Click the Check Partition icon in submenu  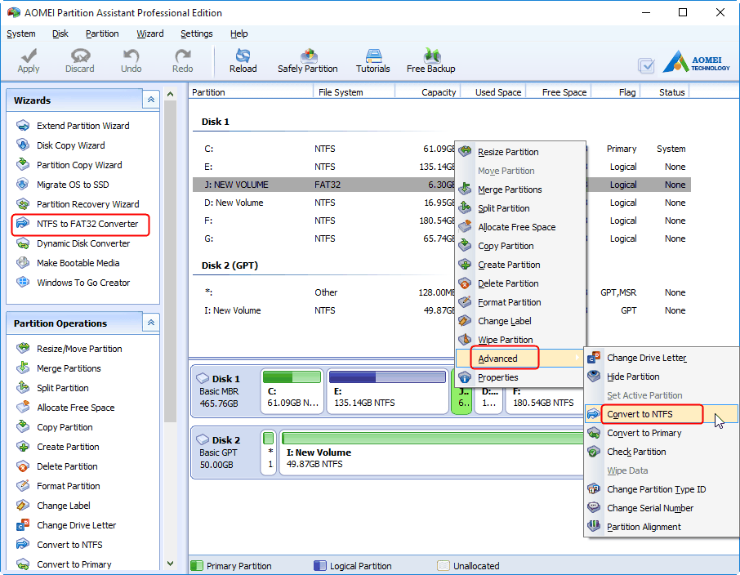pyautogui.click(x=594, y=452)
